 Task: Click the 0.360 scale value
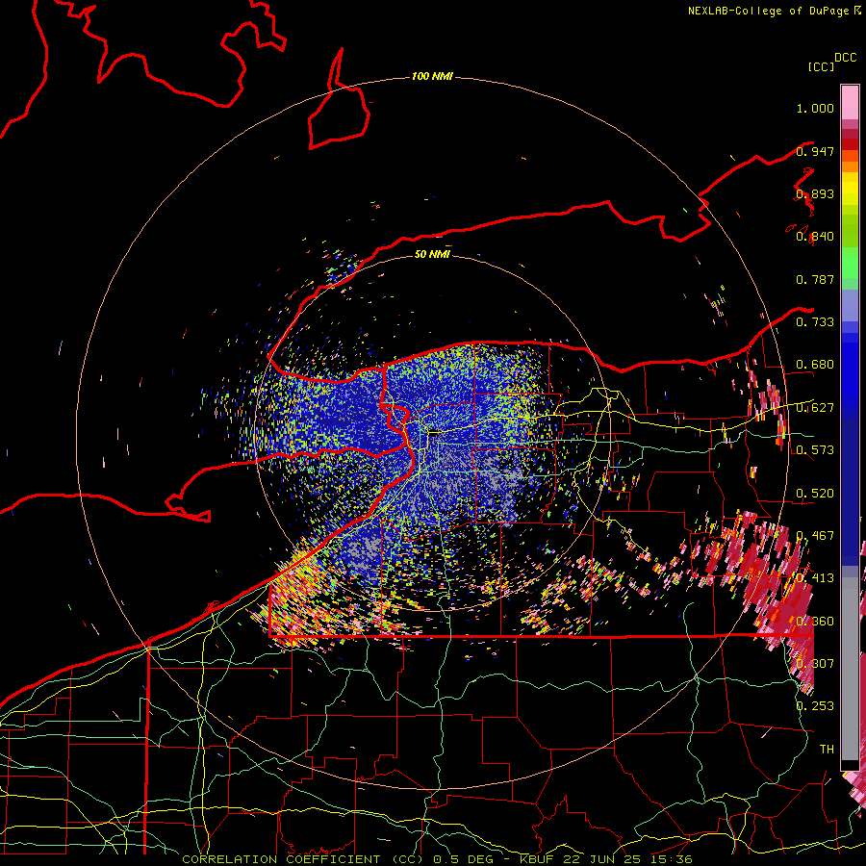point(815,622)
